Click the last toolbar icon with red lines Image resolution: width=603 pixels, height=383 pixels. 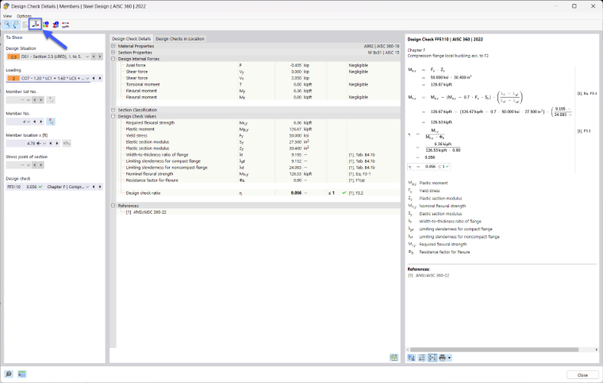[x=66, y=25]
